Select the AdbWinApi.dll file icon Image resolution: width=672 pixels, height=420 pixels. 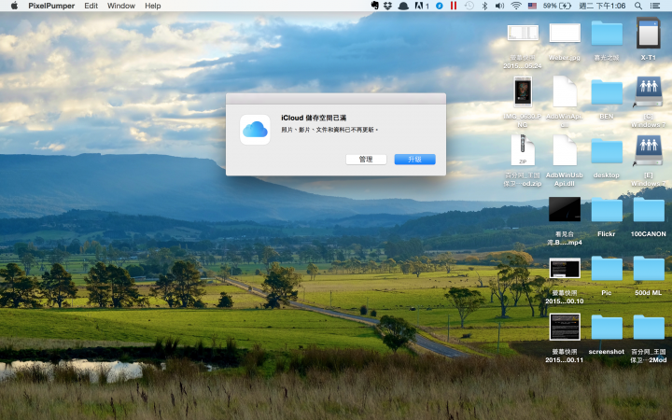tap(565, 91)
